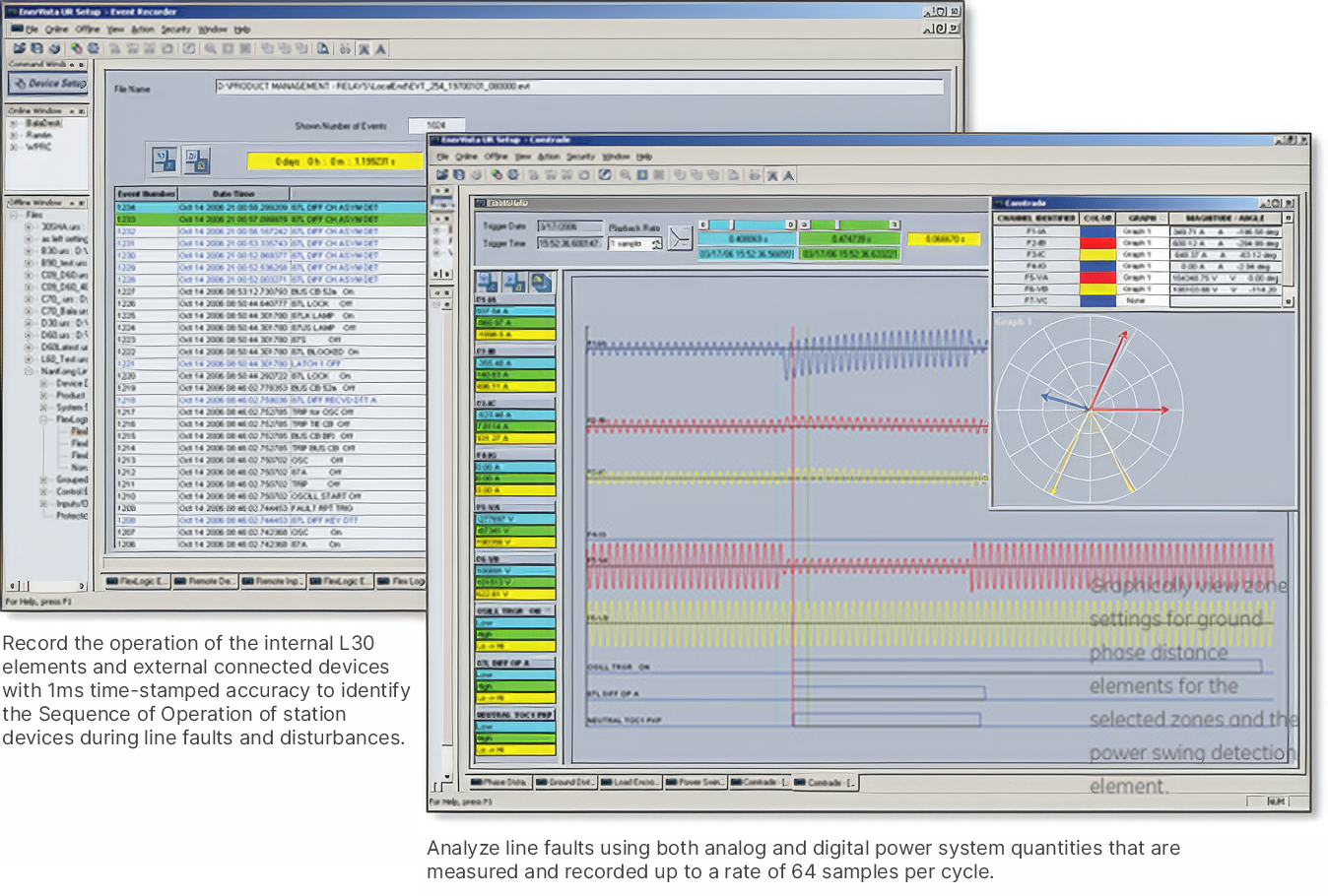Open the Action menu in Comtrade window

(549, 157)
